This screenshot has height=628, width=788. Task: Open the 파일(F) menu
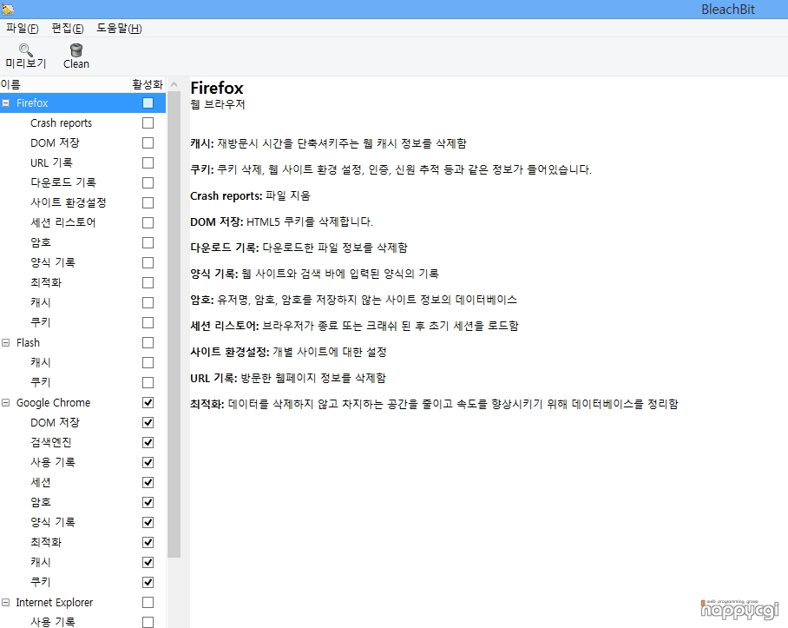click(x=22, y=29)
